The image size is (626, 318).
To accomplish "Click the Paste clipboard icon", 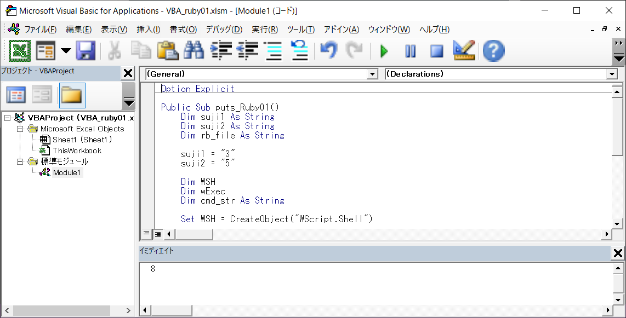I will (168, 51).
